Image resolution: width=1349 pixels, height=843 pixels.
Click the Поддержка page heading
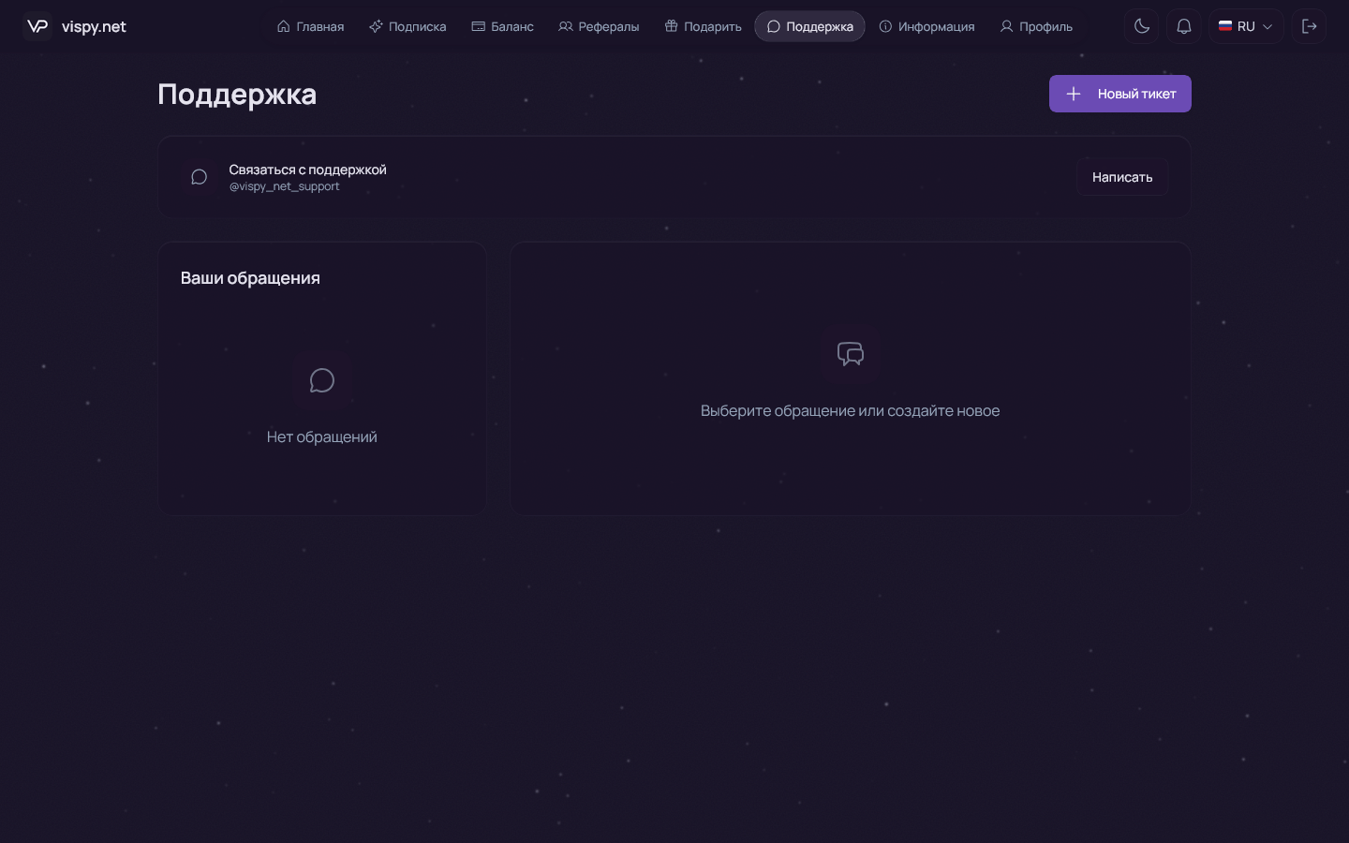point(237,95)
